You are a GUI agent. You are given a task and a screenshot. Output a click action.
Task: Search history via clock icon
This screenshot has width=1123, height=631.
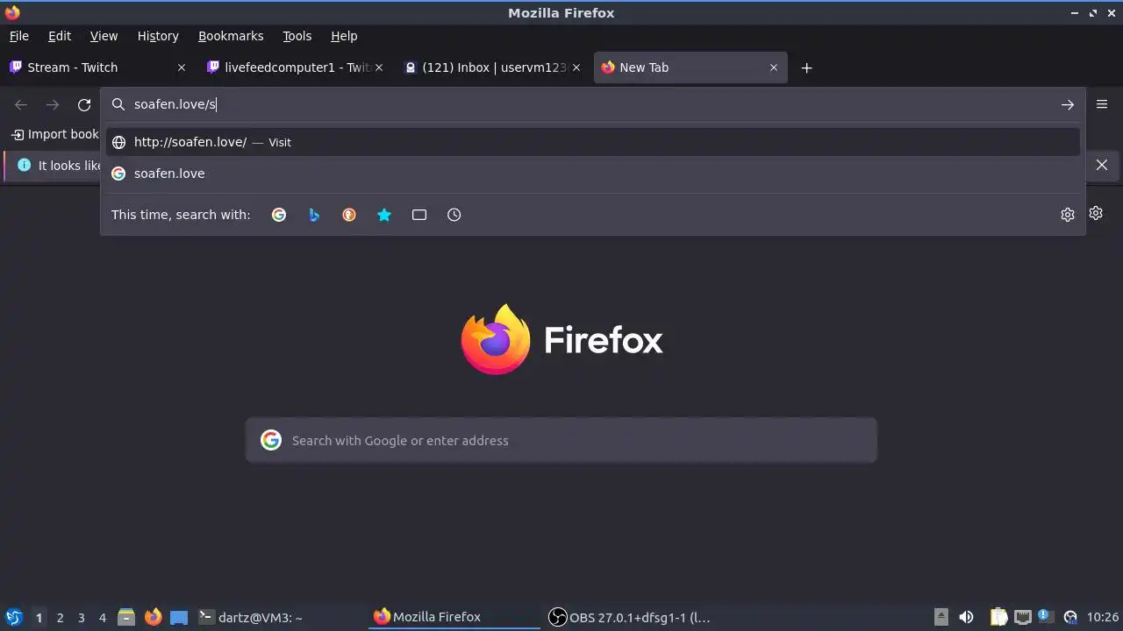(454, 215)
